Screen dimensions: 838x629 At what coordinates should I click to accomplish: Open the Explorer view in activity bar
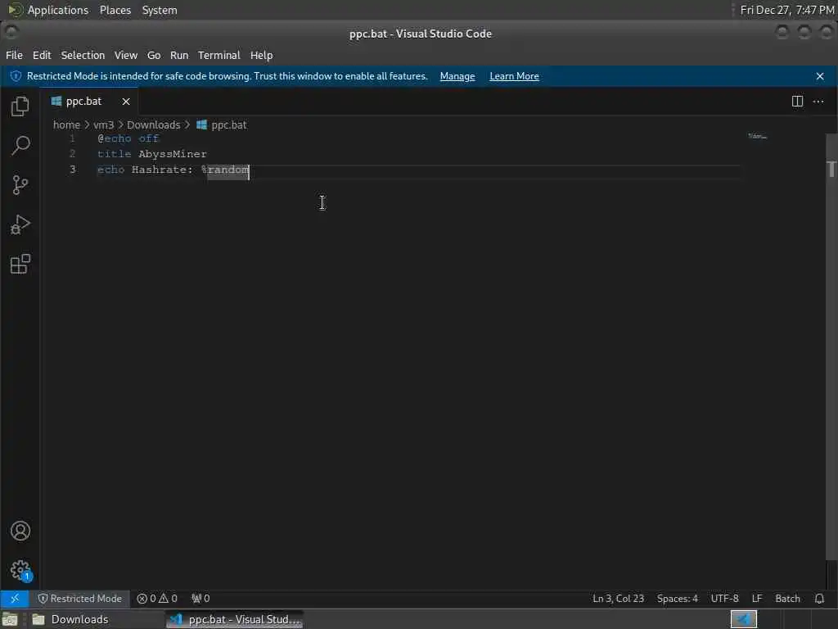[20, 106]
